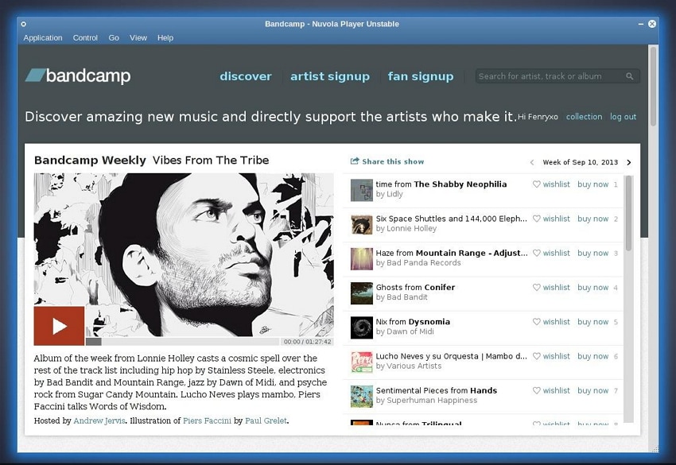Click the wishlist heart for The Shabby Neophilia
The height and width of the screenshot is (465, 676).
coord(536,184)
